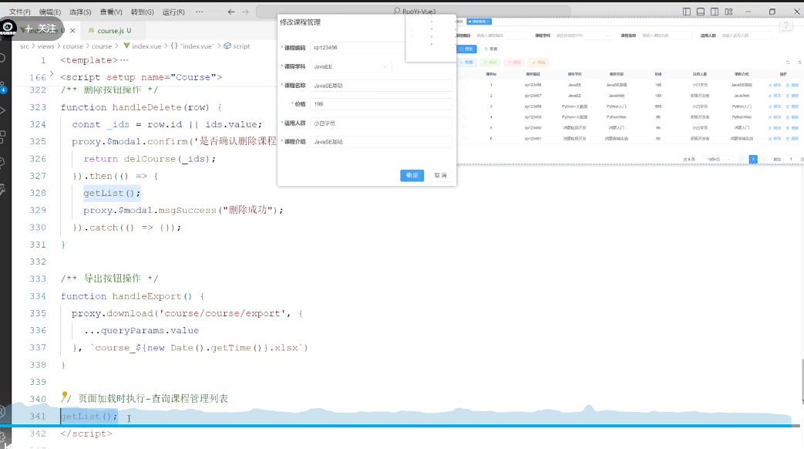The image size is (804, 449).
Task: Open the 查看(V) menu
Action: tap(111, 12)
